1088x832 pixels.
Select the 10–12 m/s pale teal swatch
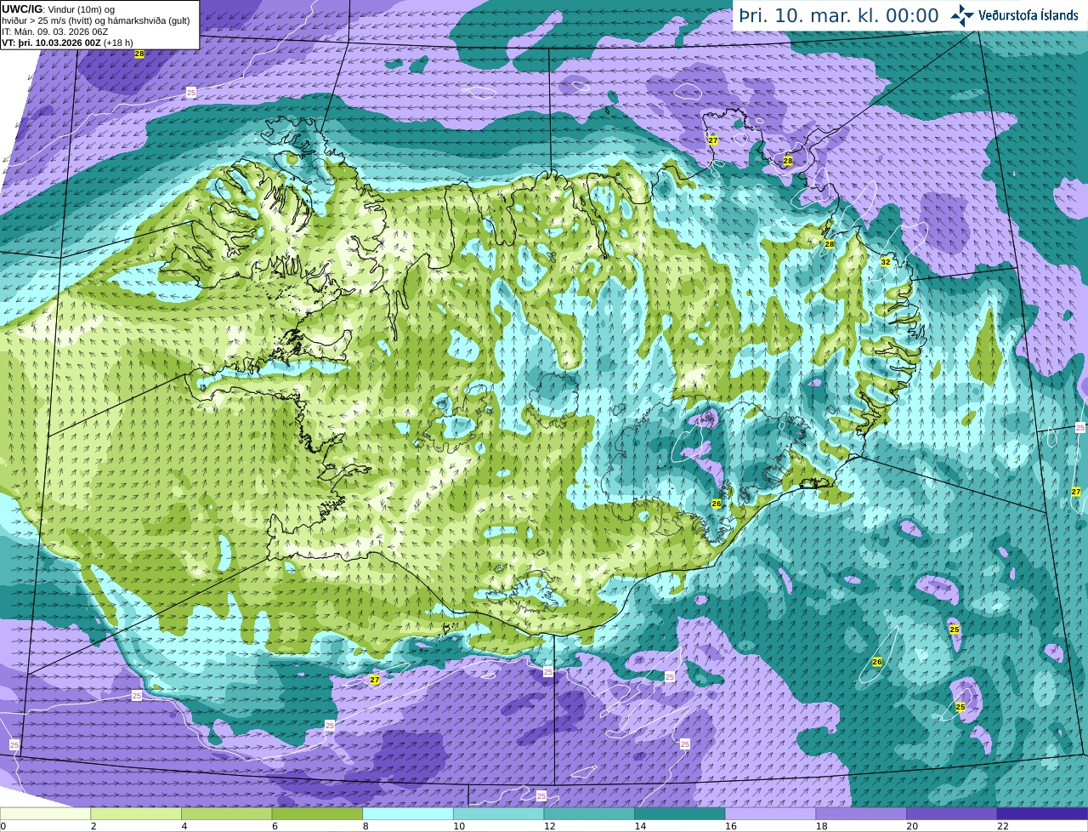(x=499, y=813)
